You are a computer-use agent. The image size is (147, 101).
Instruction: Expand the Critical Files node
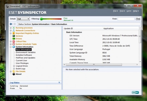[11, 41]
